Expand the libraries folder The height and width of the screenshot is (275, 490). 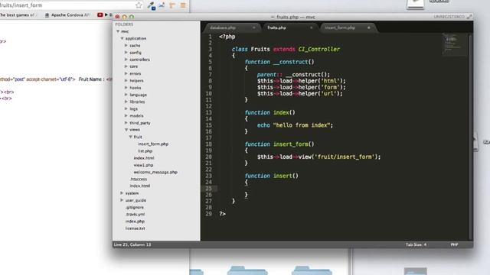point(126,102)
